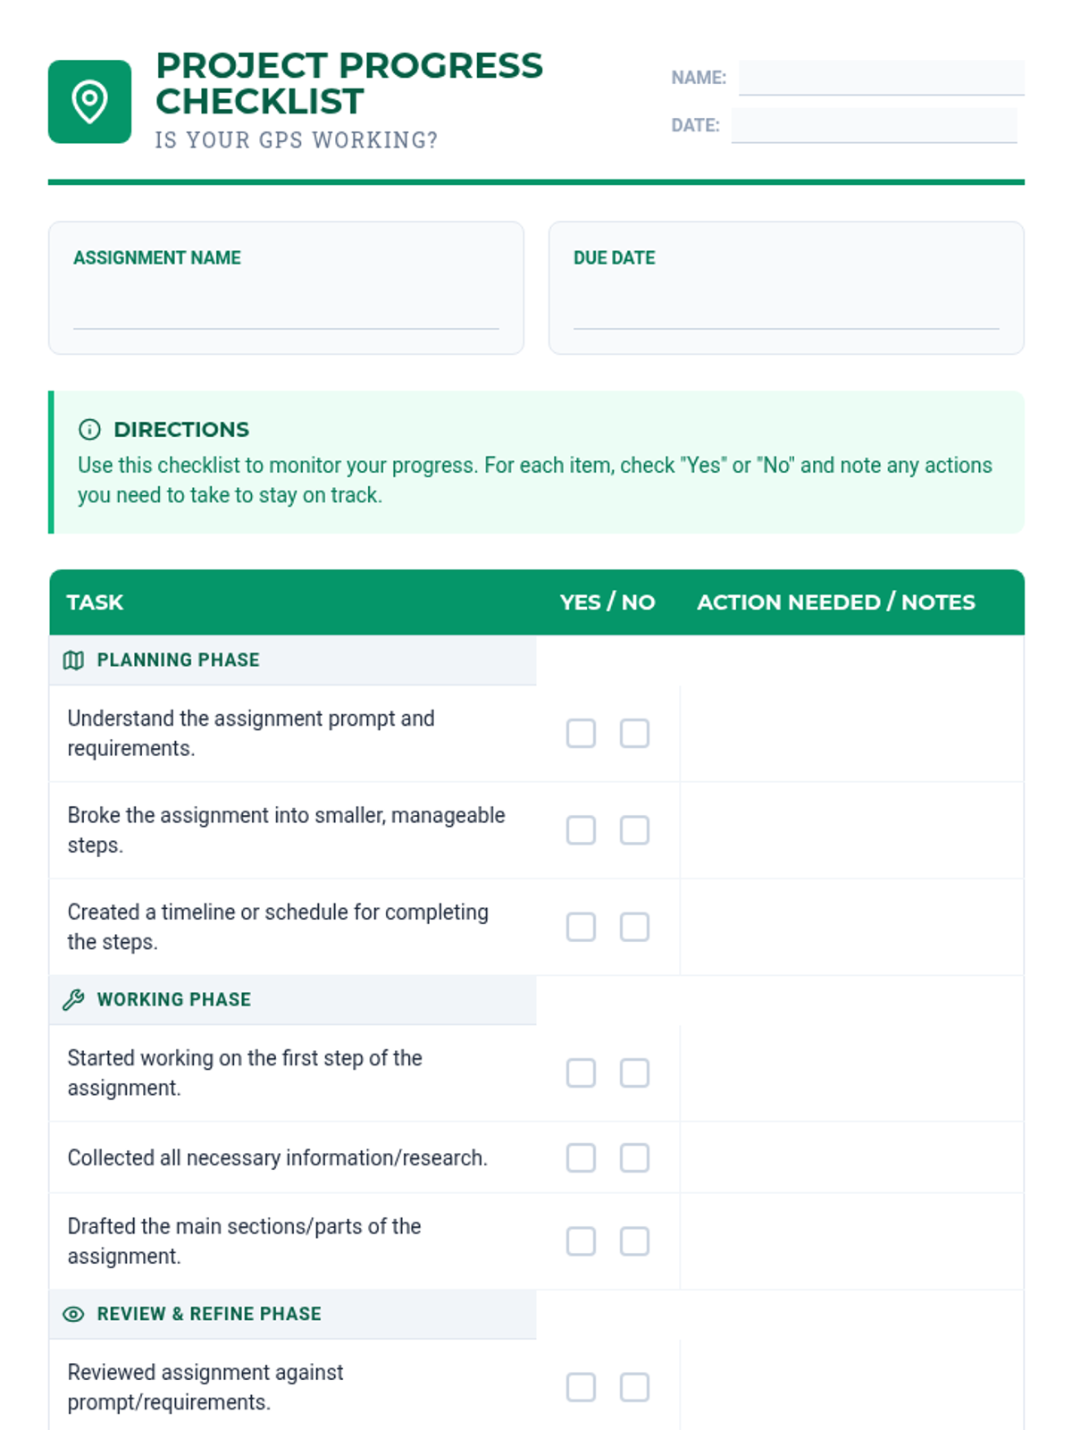Image resolution: width=1072 pixels, height=1430 pixels.
Task: Check No for reviewed assignment against prompt
Action: click(x=634, y=1388)
